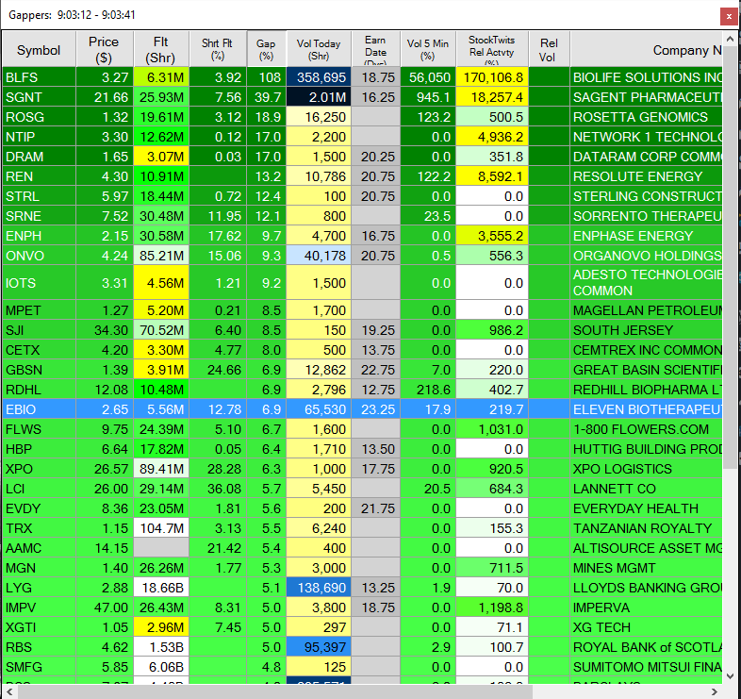This screenshot has height=699, width=741.
Task: Select the HBP symbol cell
Action: coord(39,449)
